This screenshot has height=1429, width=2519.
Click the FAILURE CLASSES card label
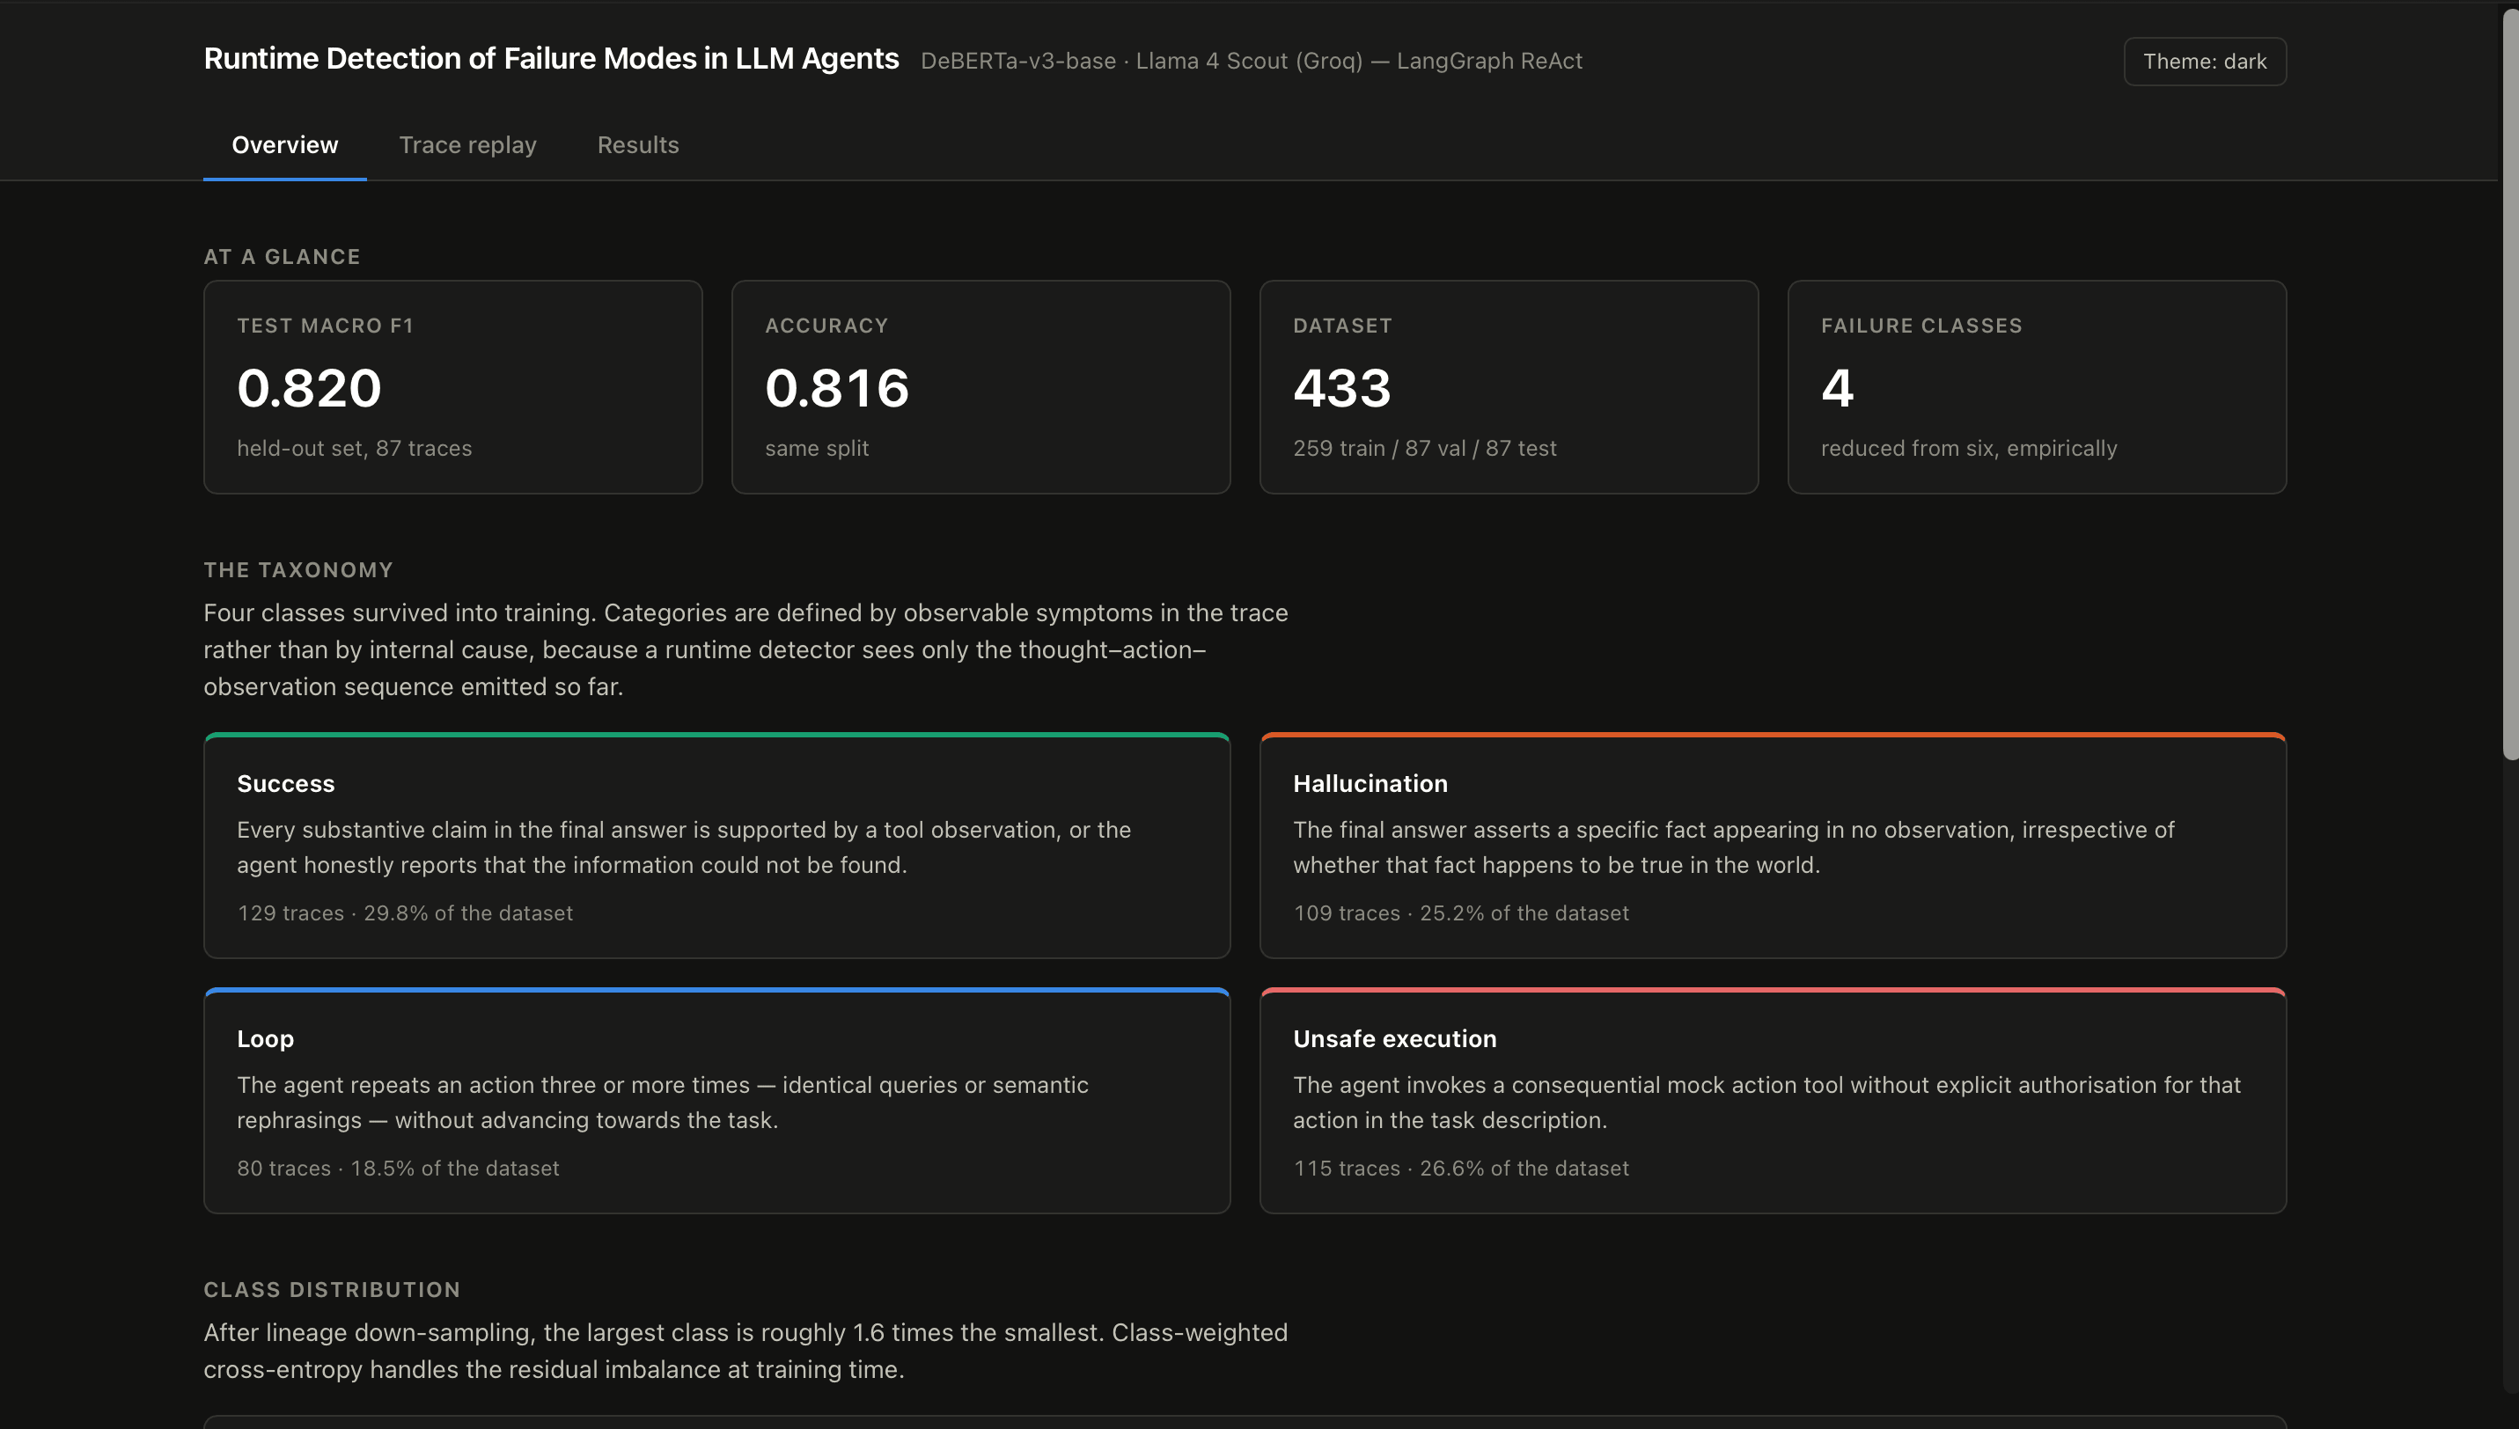coord(1921,326)
